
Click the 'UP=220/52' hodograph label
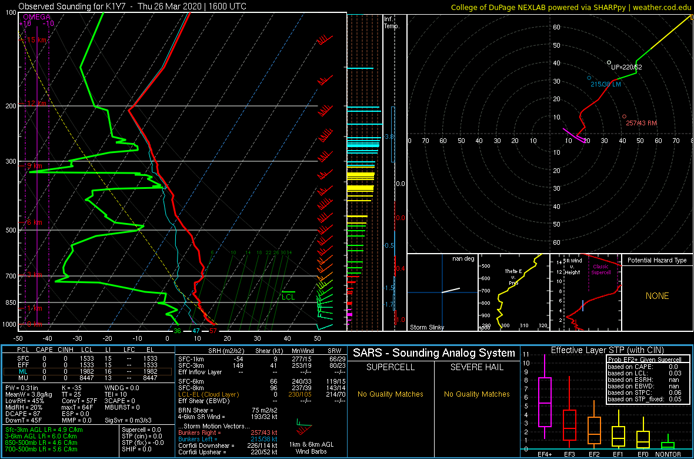click(626, 67)
